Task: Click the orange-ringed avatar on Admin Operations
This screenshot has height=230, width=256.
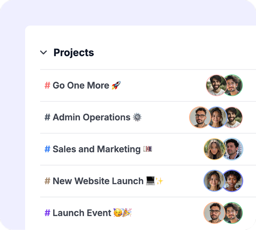Action: pyautogui.click(x=200, y=117)
